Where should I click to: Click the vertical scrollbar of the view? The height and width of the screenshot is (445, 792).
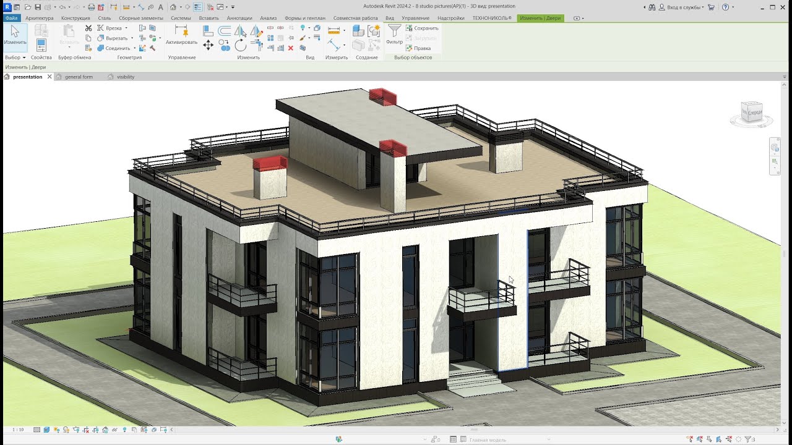(x=785, y=253)
